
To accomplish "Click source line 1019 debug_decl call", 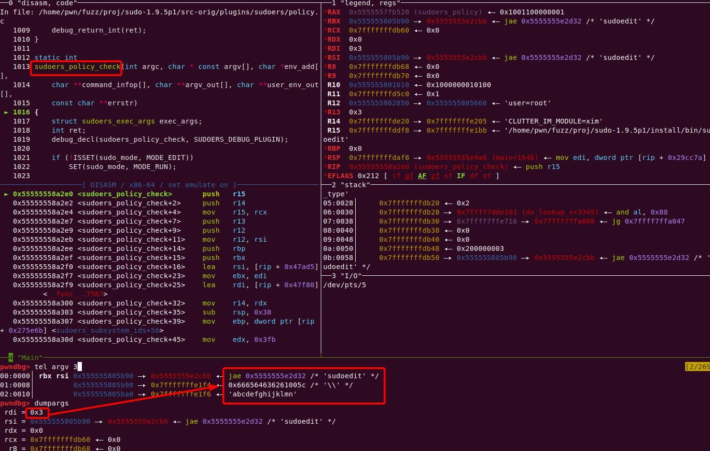I will pos(170,139).
